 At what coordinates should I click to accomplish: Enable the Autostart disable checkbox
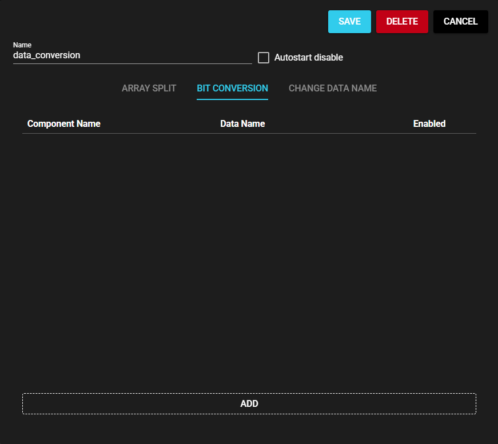pyautogui.click(x=264, y=58)
